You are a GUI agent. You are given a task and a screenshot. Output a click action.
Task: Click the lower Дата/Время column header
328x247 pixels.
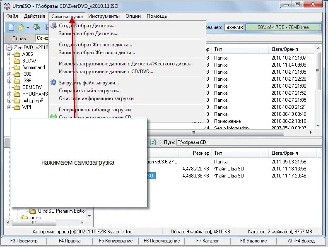(x=292, y=153)
